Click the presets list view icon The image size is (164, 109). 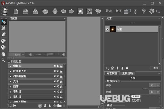[14, 105]
